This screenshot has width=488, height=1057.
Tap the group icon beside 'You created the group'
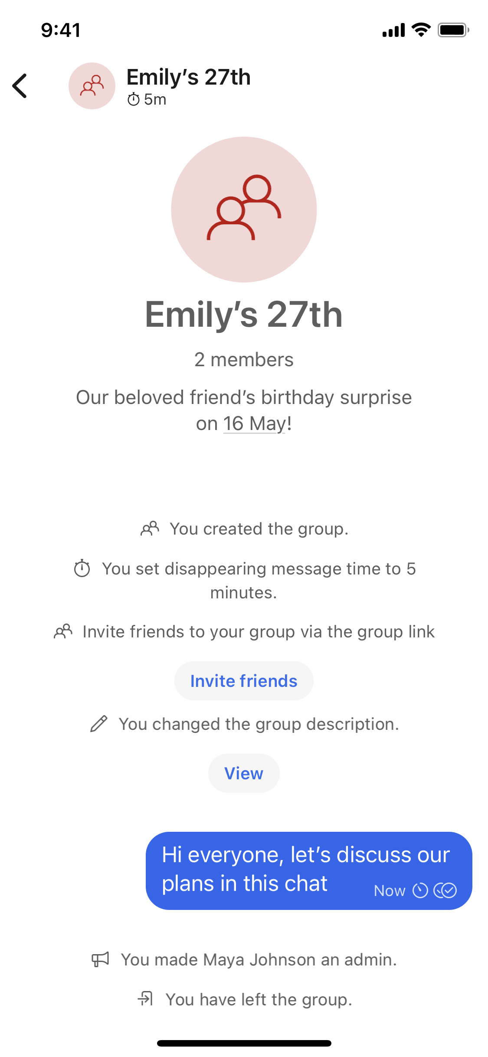[x=150, y=528]
